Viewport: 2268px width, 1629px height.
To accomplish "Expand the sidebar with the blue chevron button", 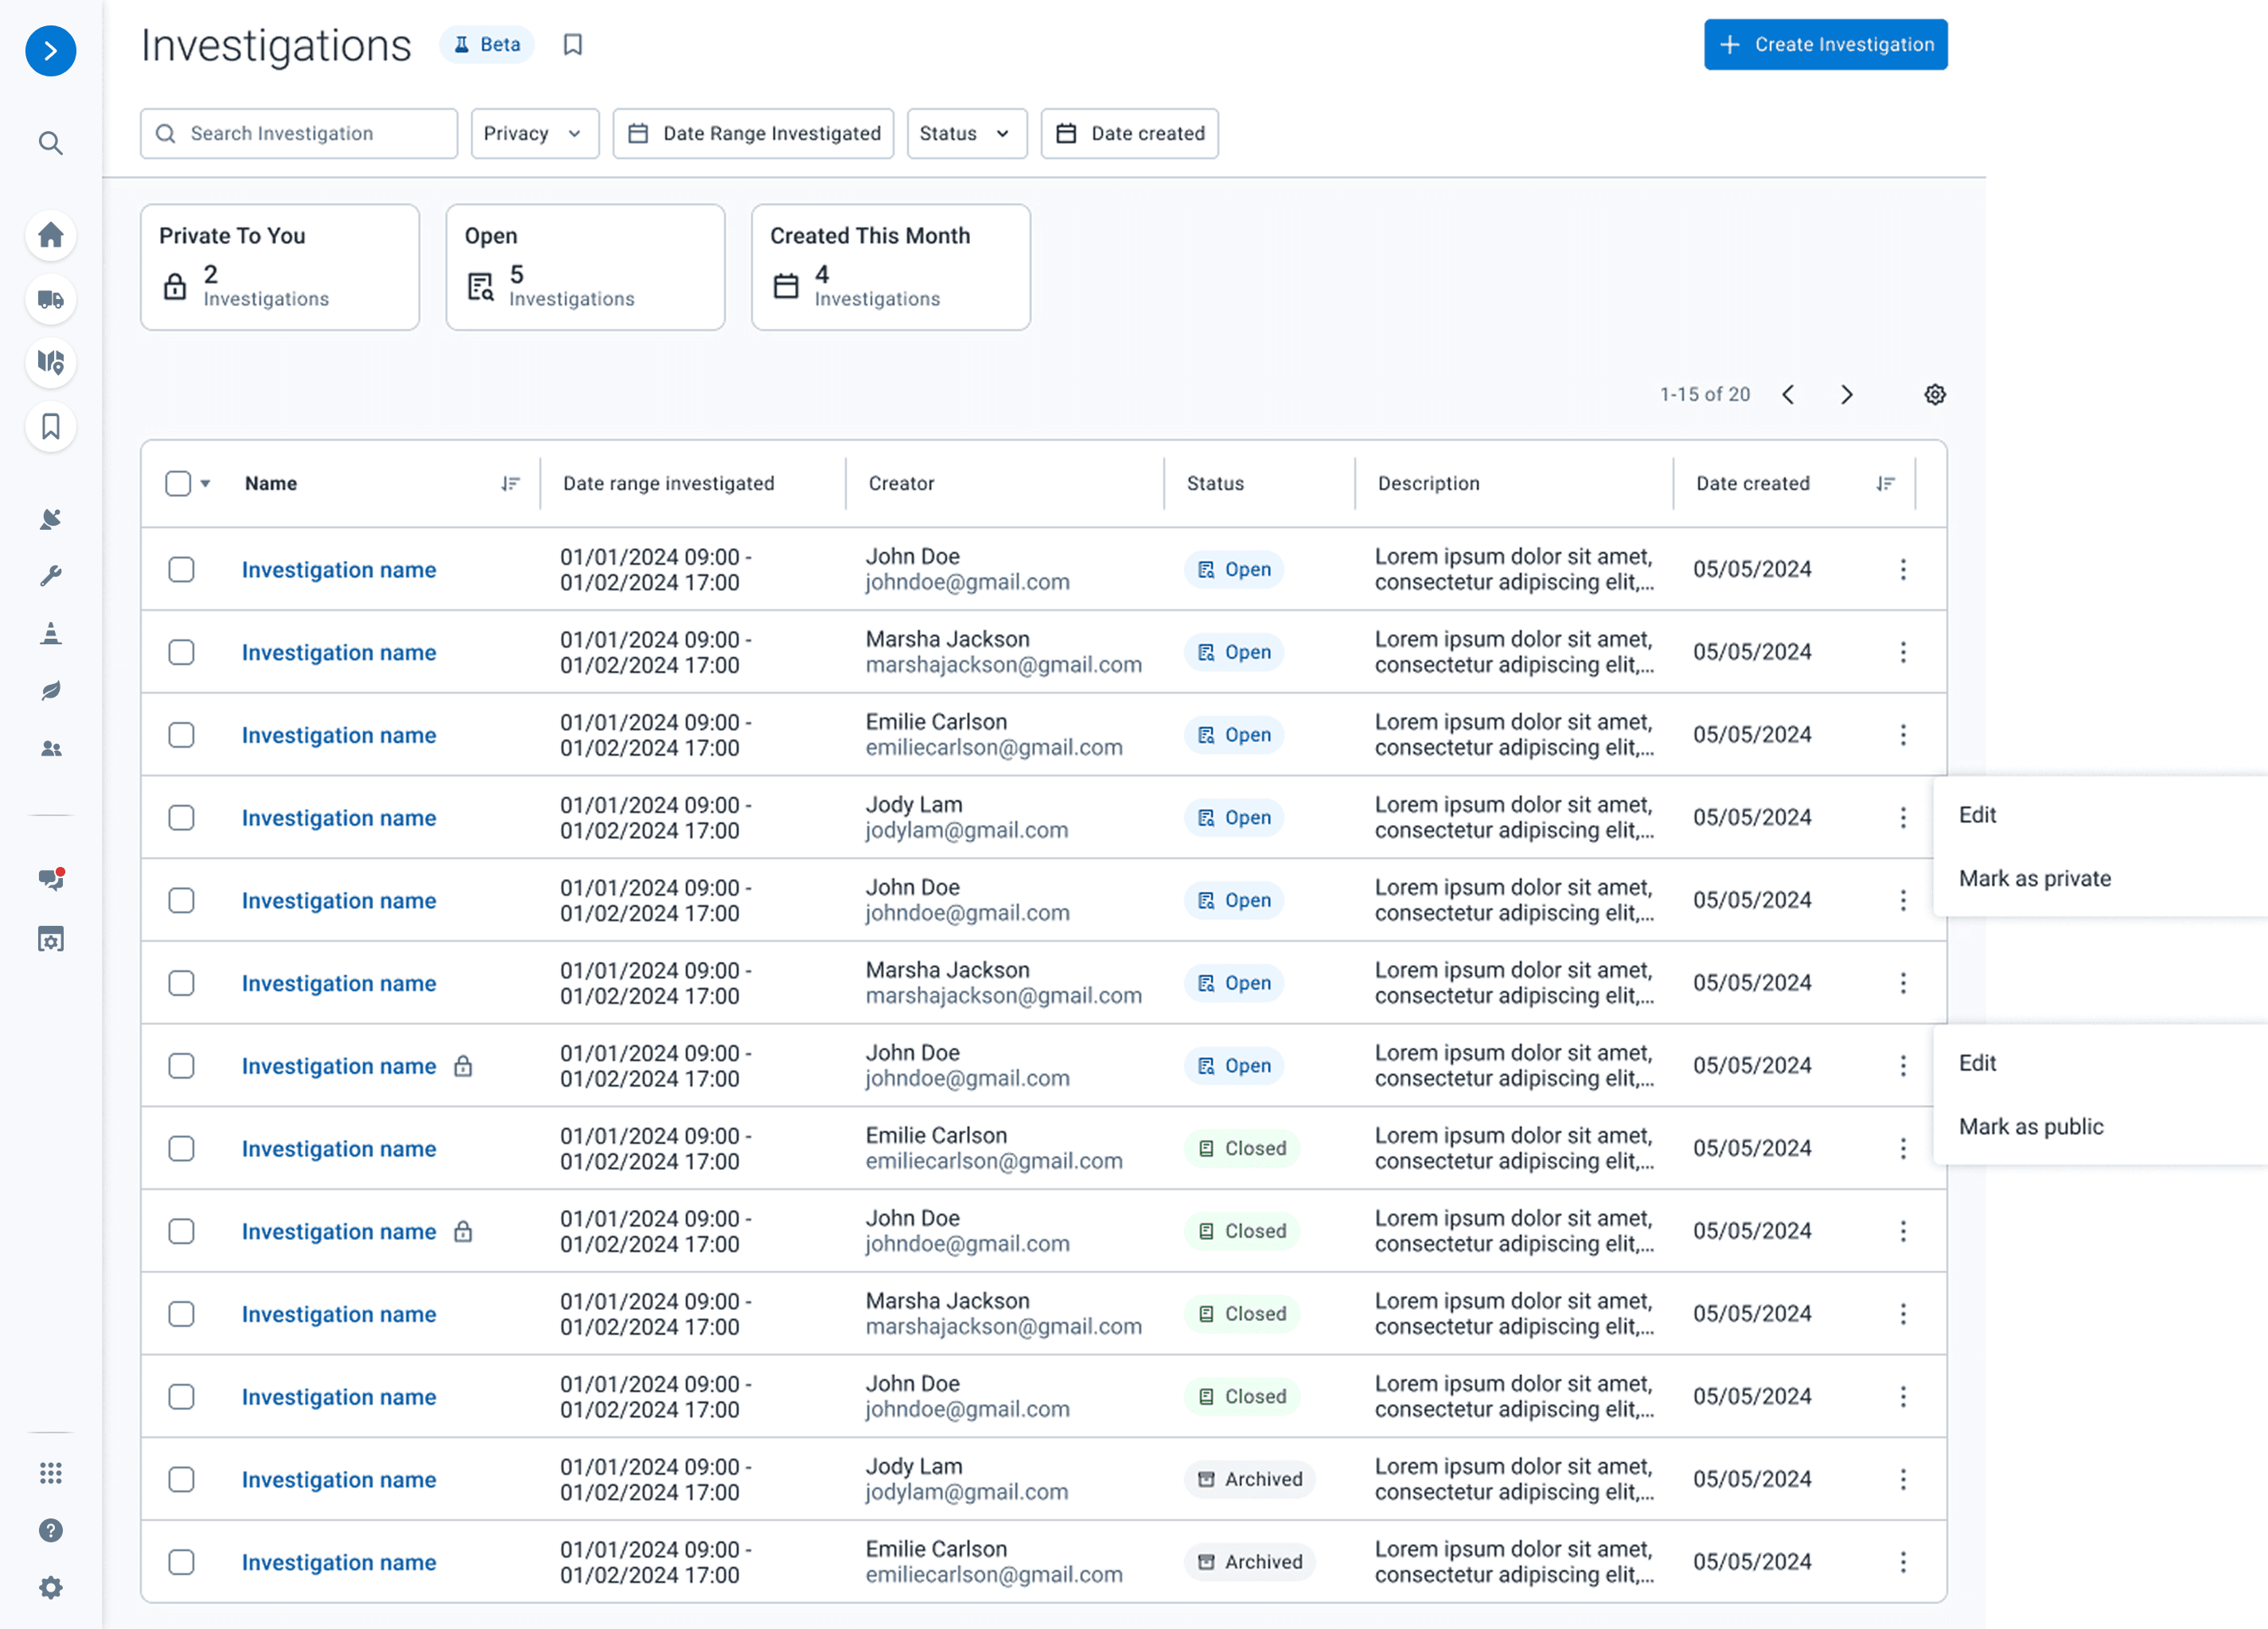I will click(51, 51).
